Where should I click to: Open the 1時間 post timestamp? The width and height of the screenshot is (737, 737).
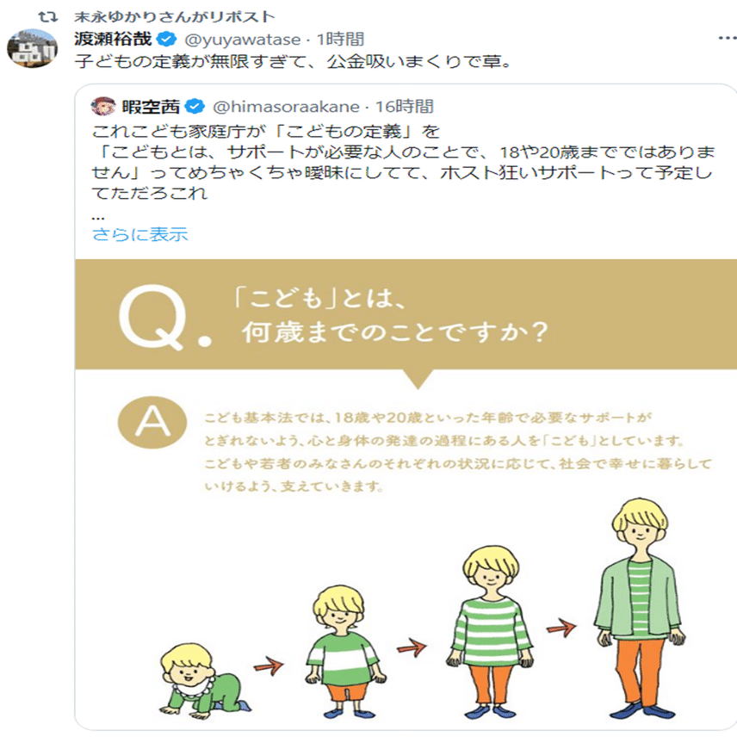[340, 39]
